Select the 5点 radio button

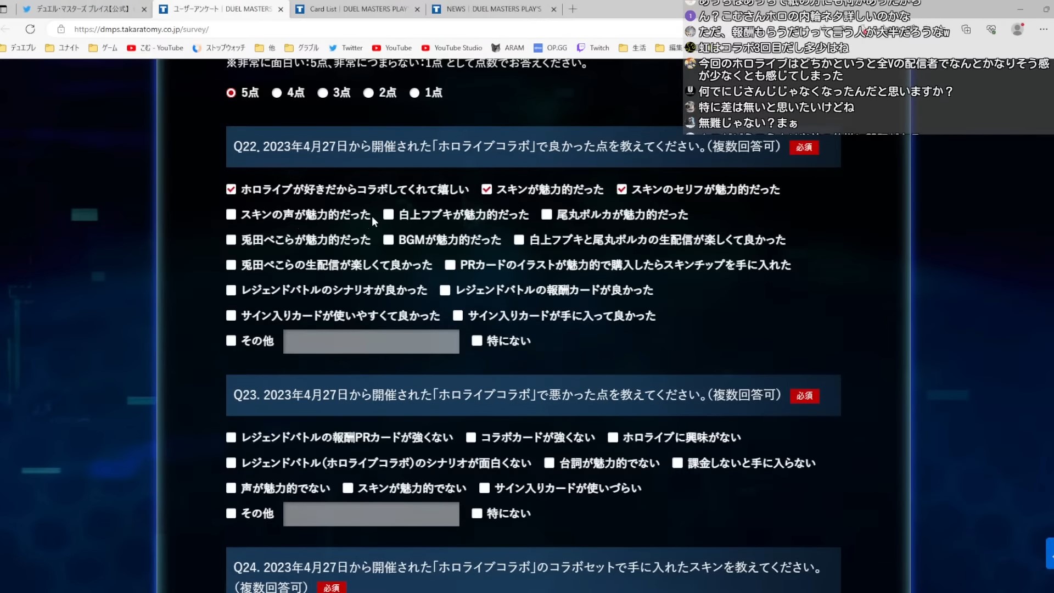231,93
